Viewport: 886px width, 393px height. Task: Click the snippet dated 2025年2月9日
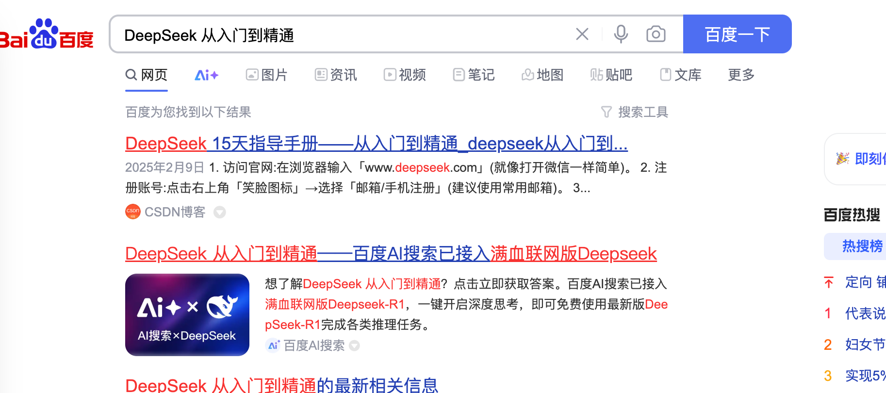coord(396,178)
